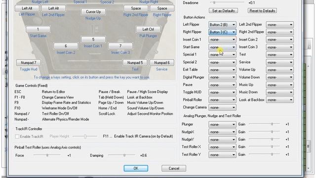Open Special 1 button action dropdown
Image resolution: width=316 pixels, height=178 pixels.
pos(222,55)
